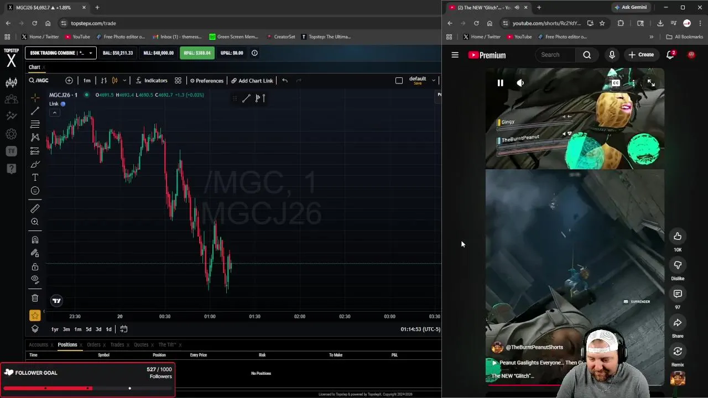Mute the YouTube Short volume

click(x=520, y=83)
